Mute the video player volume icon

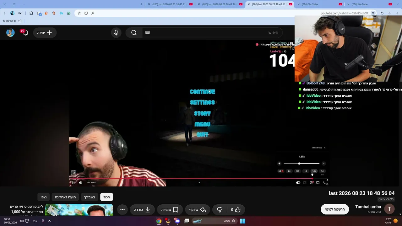[80, 183]
